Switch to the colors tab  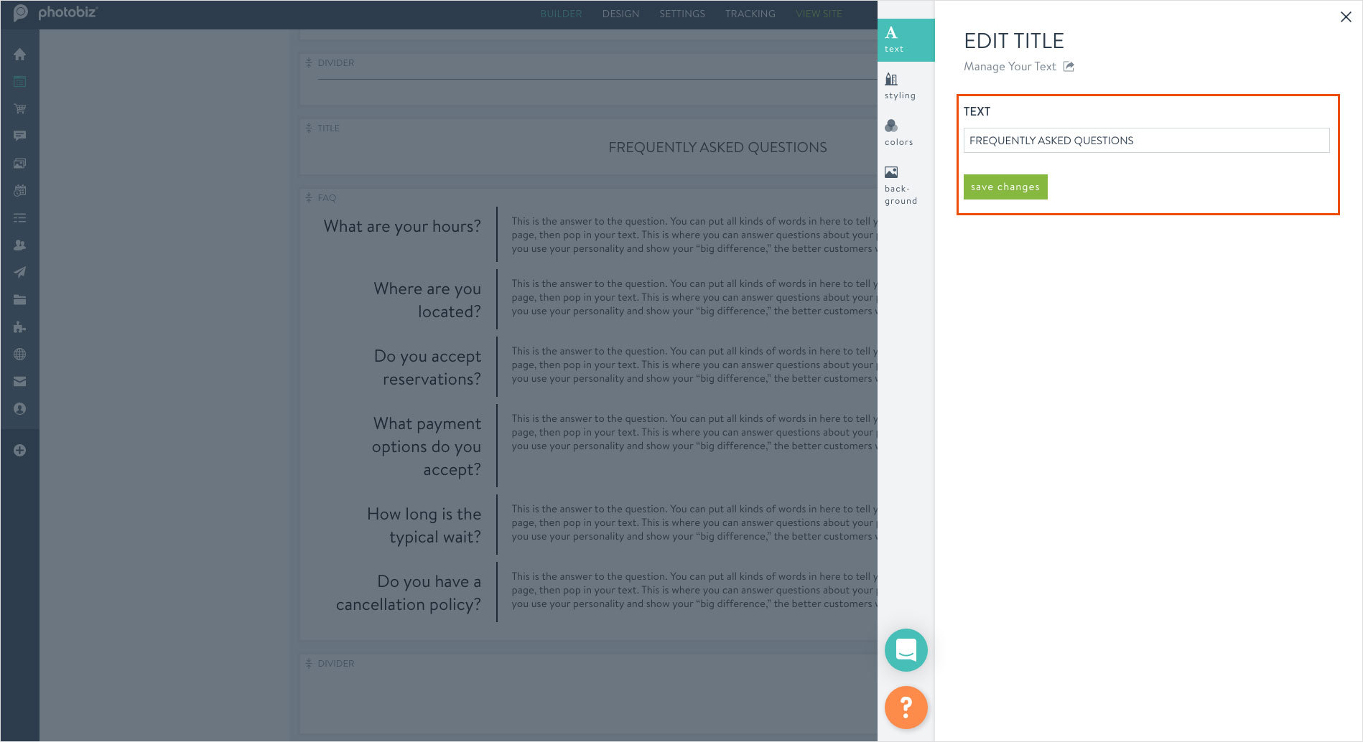[x=898, y=133]
